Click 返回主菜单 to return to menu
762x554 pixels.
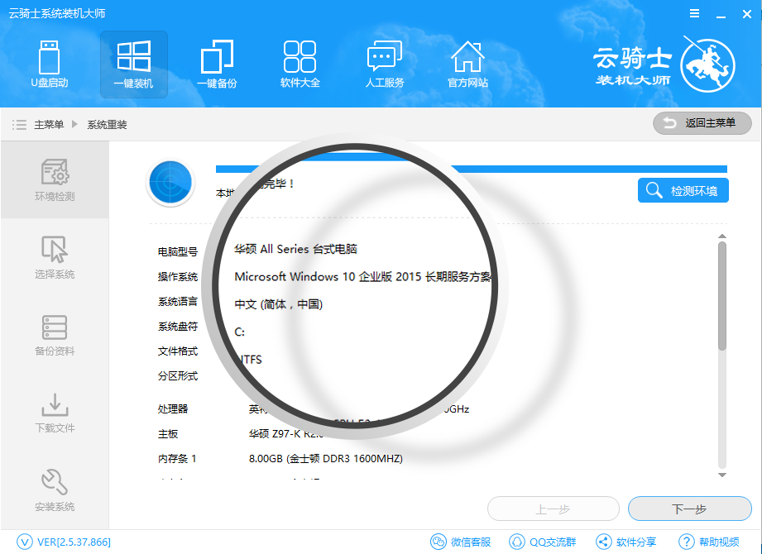[702, 123]
